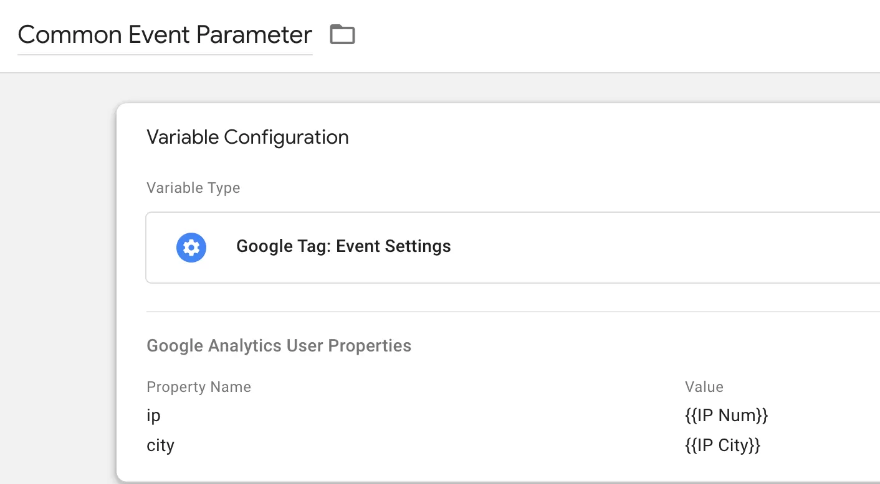880x484 pixels.
Task: Click the blue gear Event Settings icon
Action: coord(191,247)
